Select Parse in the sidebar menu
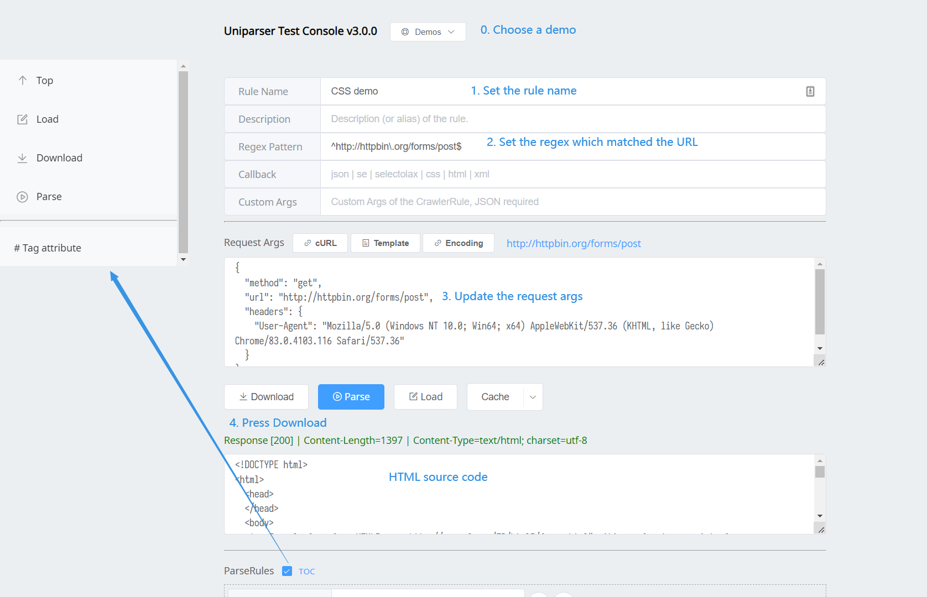Image resolution: width=927 pixels, height=597 pixels. click(49, 197)
